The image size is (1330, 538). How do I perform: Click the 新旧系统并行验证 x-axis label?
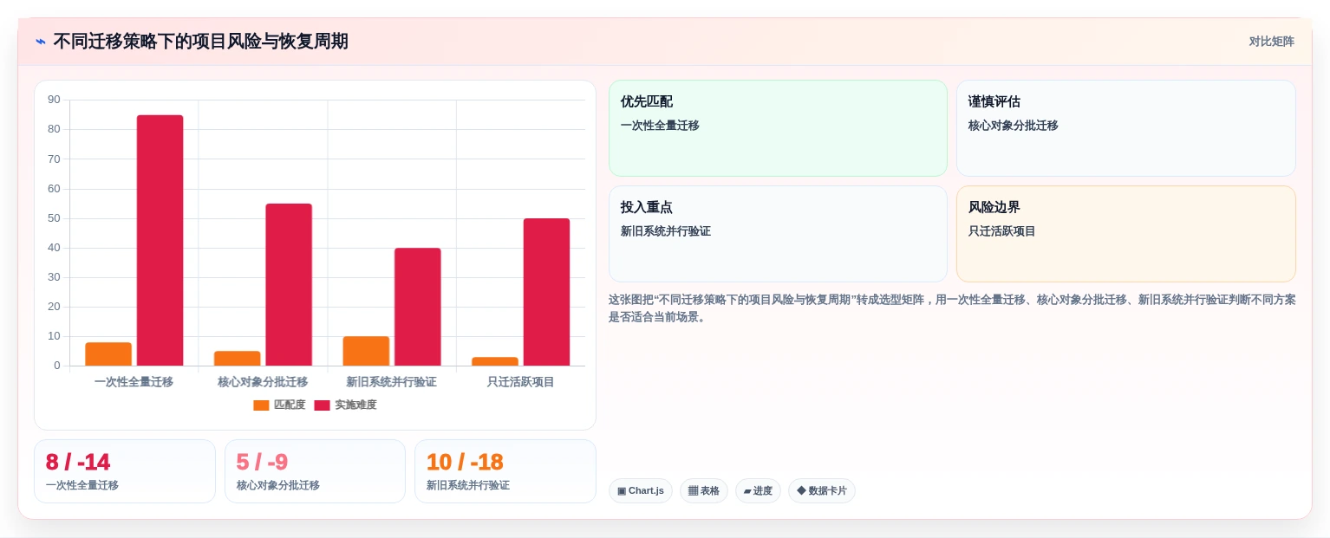click(x=391, y=382)
